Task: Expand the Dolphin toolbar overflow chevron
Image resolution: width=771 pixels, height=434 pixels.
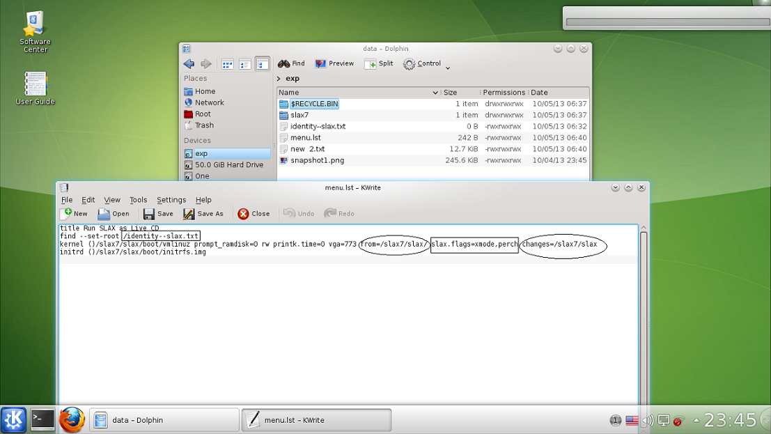Action: click(x=448, y=68)
